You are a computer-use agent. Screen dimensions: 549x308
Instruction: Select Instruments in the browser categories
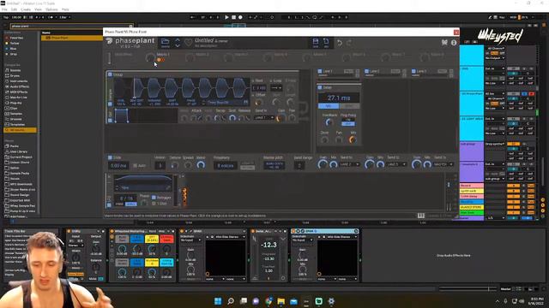(x=19, y=81)
